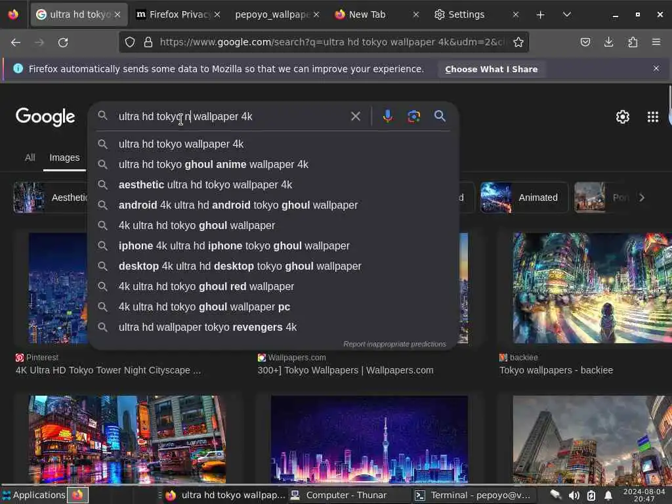Open the Extensions puzzle icon
672x504 pixels.
click(x=633, y=42)
